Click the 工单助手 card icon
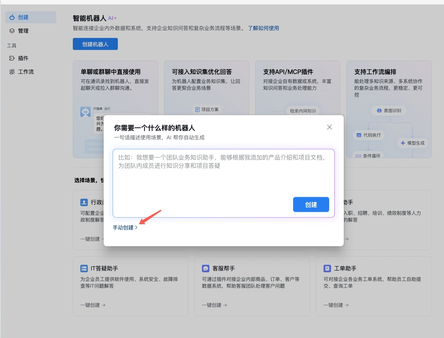Image resolution: width=444 pixels, height=338 pixels. point(327,268)
